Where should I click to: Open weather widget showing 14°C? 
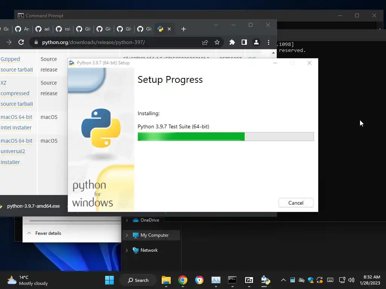pyautogui.click(x=28, y=280)
